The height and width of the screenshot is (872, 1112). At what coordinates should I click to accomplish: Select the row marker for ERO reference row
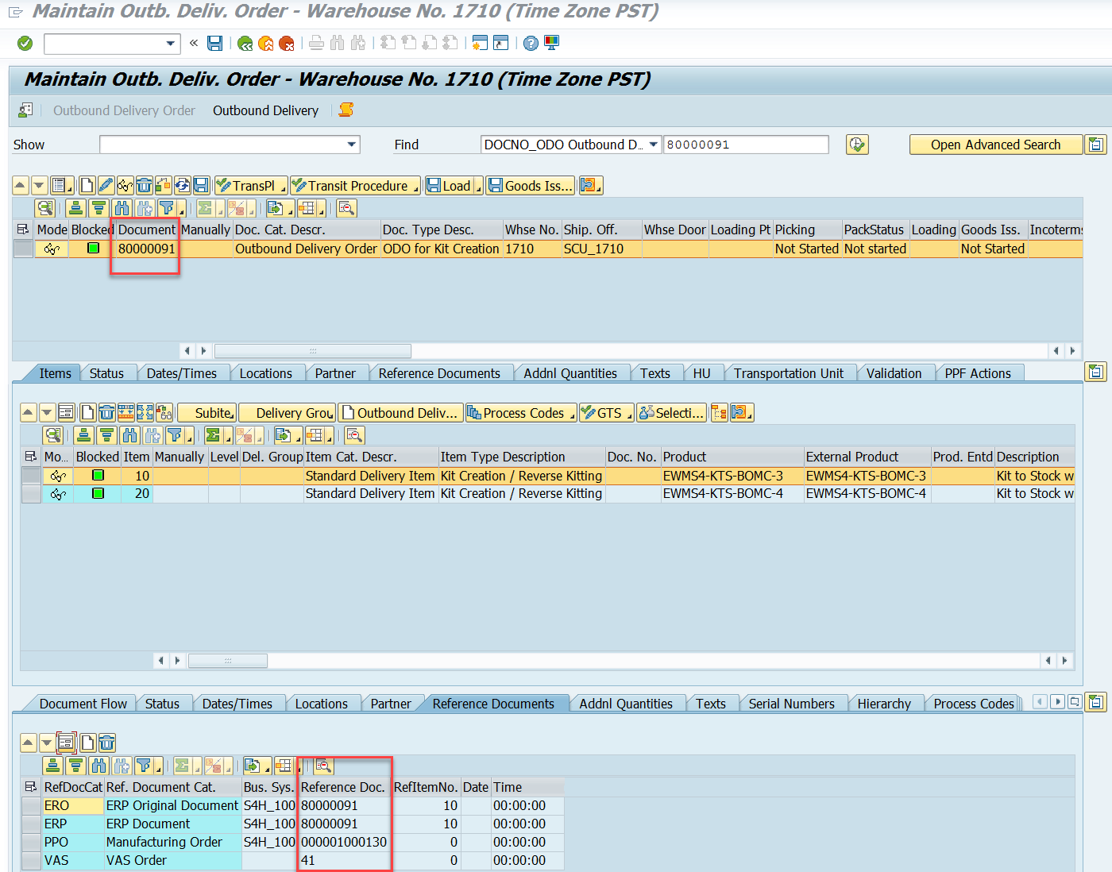coord(32,805)
